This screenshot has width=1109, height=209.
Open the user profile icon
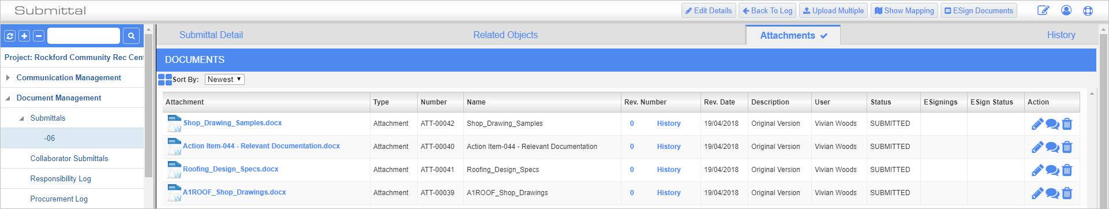1066,10
